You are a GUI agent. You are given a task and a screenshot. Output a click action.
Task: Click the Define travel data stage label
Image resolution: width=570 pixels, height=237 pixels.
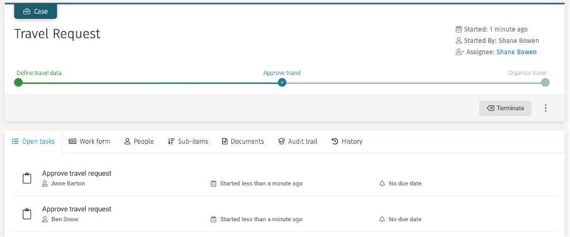pyautogui.click(x=39, y=72)
